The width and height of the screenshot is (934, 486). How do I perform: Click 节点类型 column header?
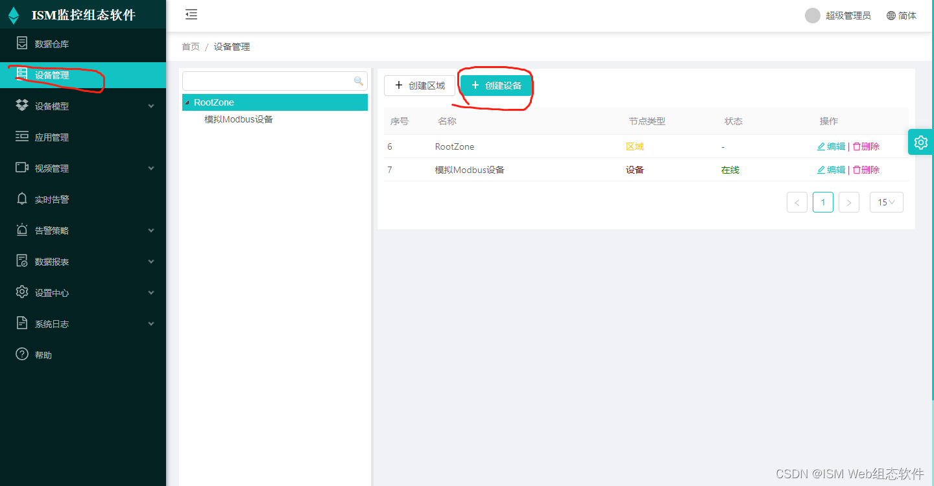point(647,121)
